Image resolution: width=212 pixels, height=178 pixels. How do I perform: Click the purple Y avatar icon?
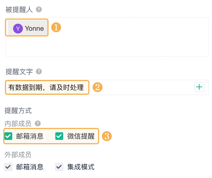(x=18, y=28)
